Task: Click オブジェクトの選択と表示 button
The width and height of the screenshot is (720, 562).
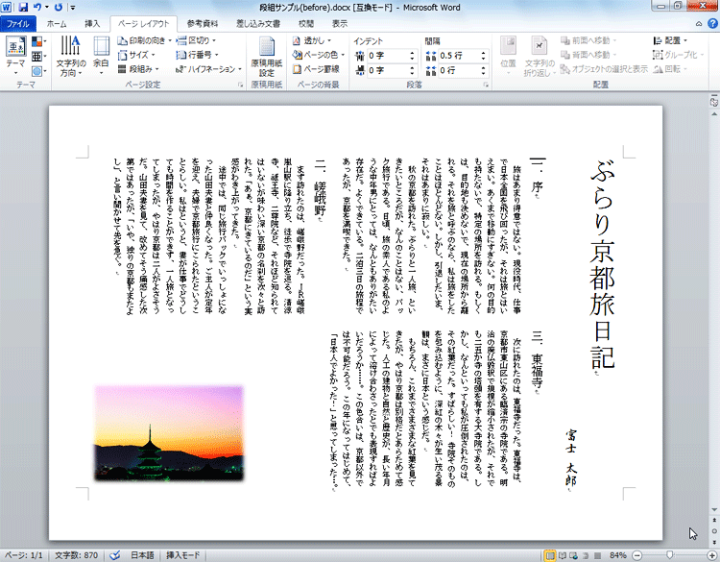Action: (604, 69)
